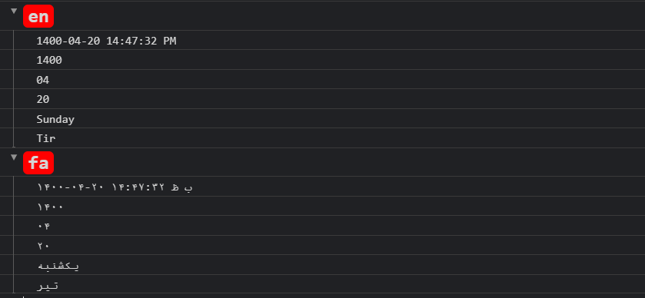Viewport: 645px width, 298px height.
Task: Click the red en group label
Action: tap(38, 16)
